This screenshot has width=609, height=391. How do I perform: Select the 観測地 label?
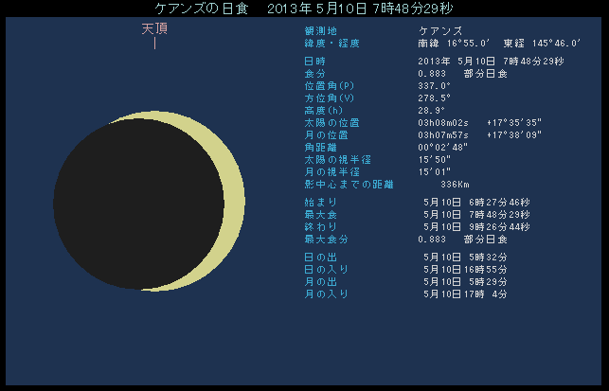coord(320,31)
